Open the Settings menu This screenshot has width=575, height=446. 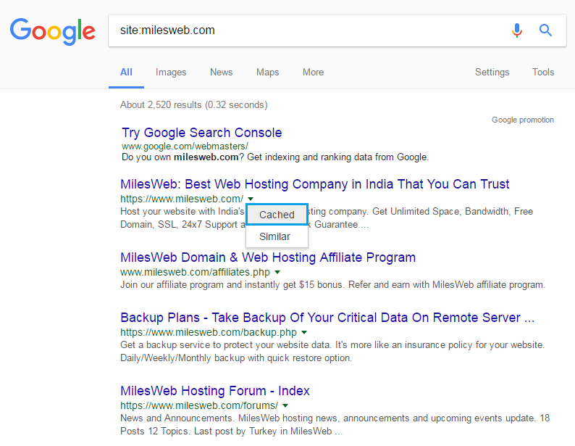492,73
